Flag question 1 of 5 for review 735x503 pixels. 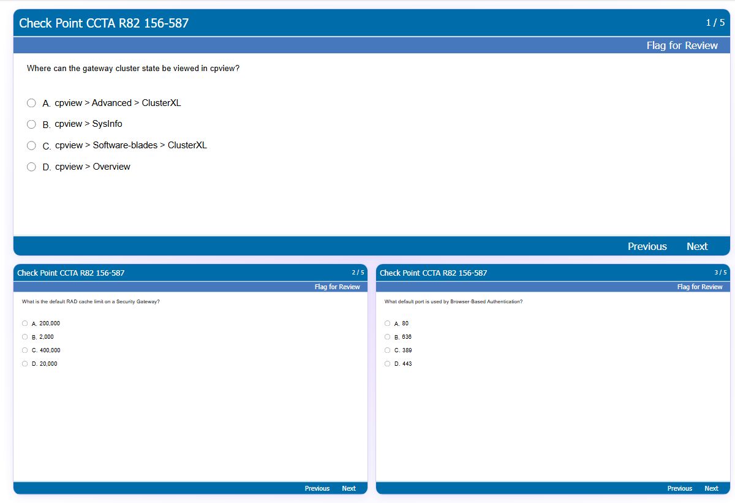click(682, 45)
